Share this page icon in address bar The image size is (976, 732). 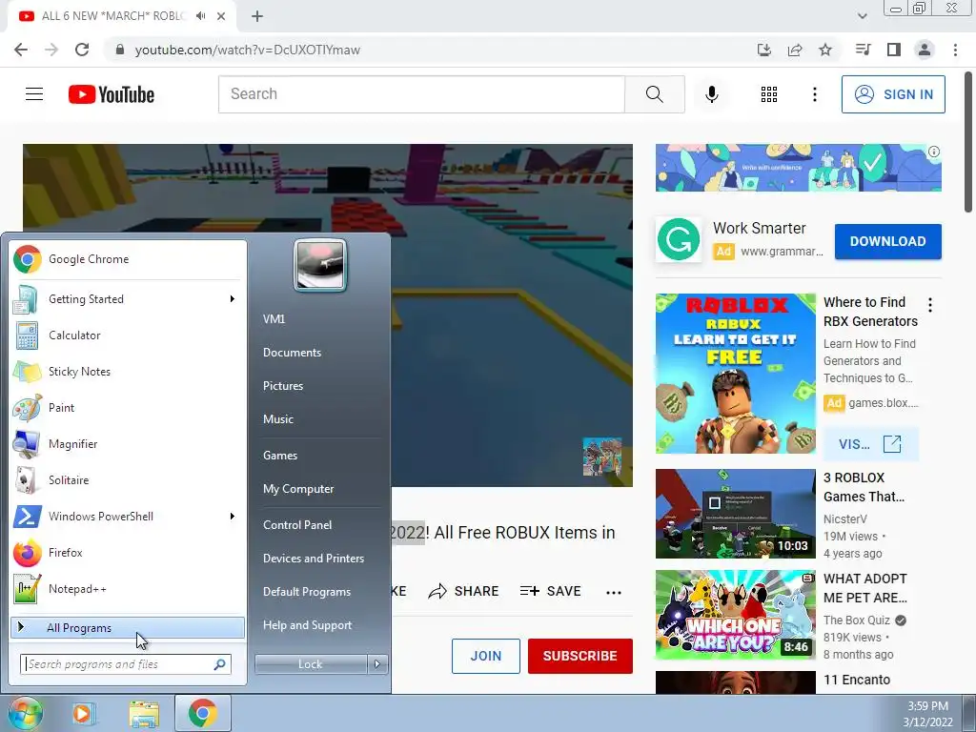795,50
